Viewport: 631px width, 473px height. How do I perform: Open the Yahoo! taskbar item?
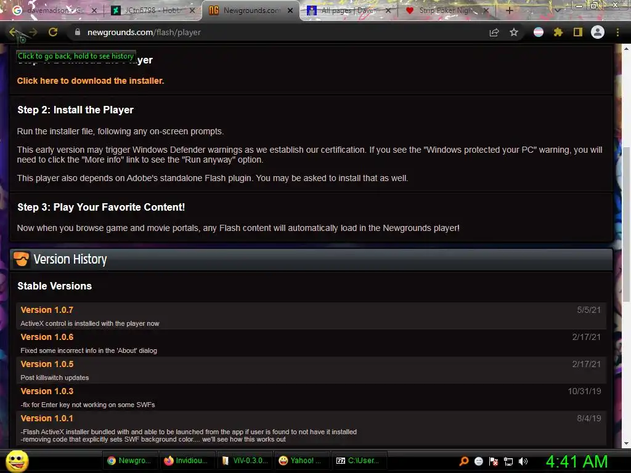301,461
